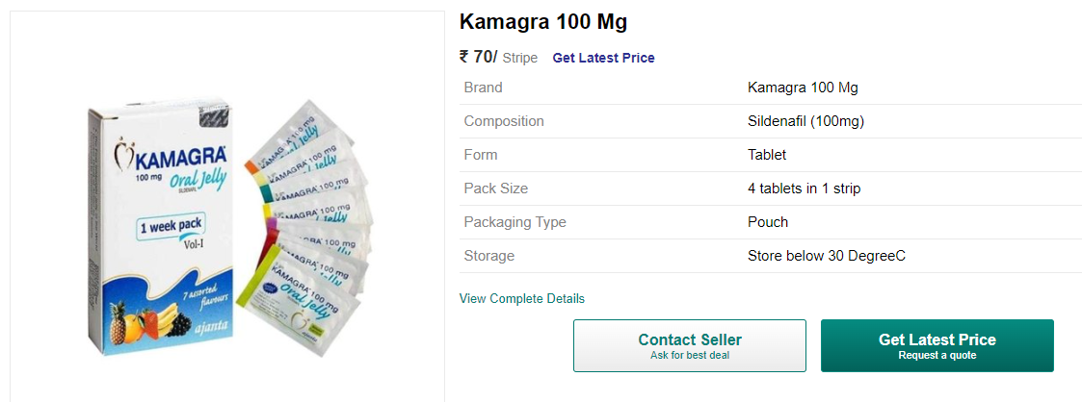
Task: Click the rupee symbol in the price
Action: pos(464,57)
